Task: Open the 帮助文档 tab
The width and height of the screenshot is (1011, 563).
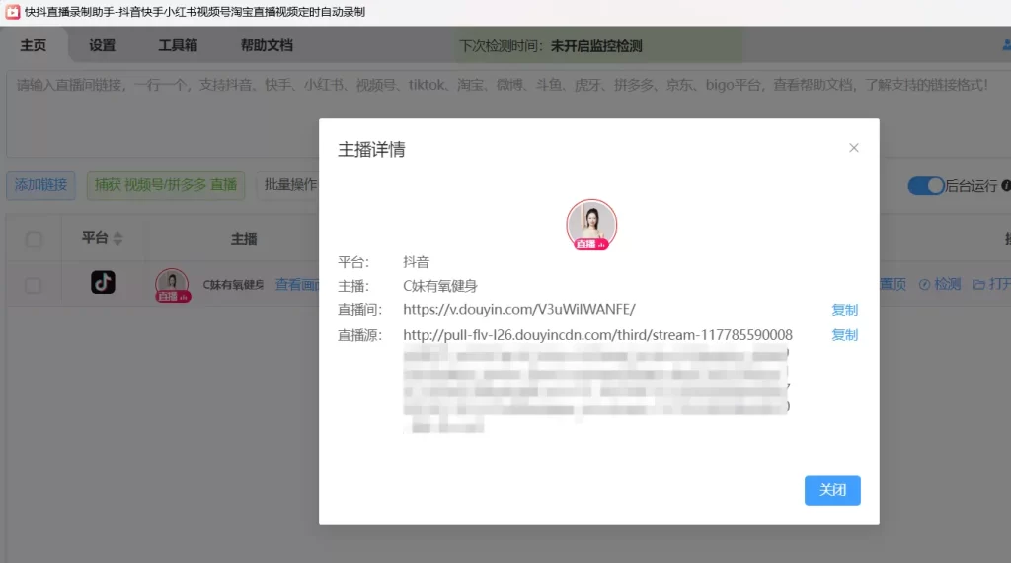Action: 267,45
